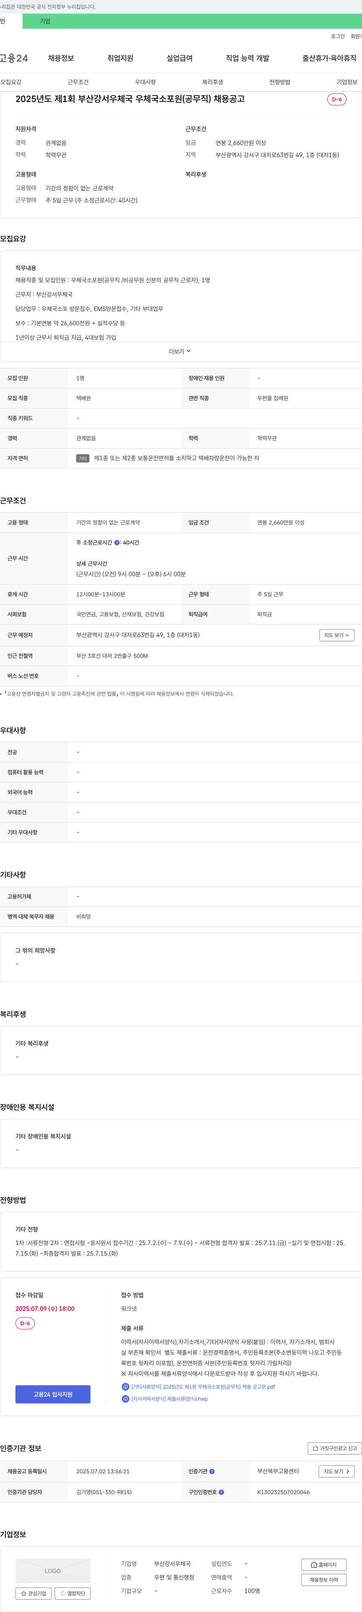Viewport: 362px width, 1612px height.
Task: Click the 우편물 집배원 related job value
Action: pos(273,398)
